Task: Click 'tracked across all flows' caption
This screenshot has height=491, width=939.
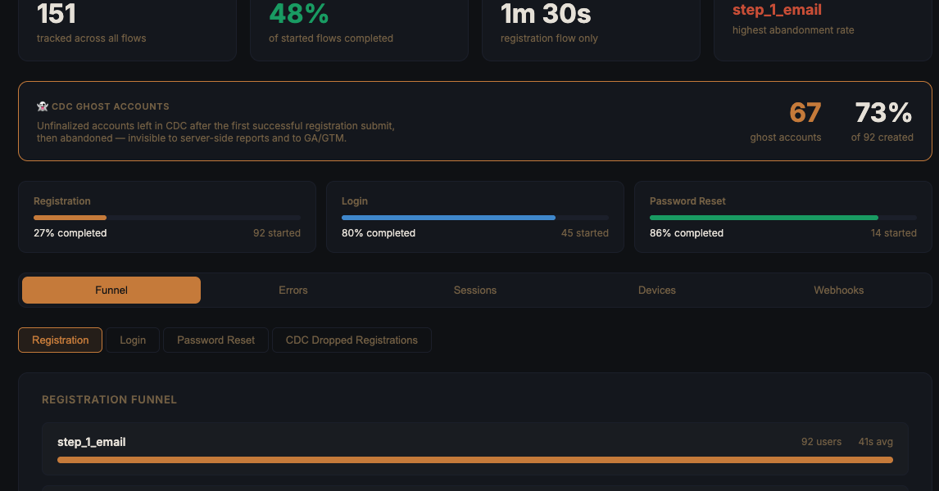Action: (x=91, y=38)
